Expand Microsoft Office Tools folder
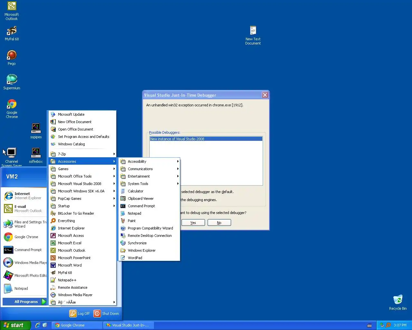 pyautogui.click(x=82, y=176)
